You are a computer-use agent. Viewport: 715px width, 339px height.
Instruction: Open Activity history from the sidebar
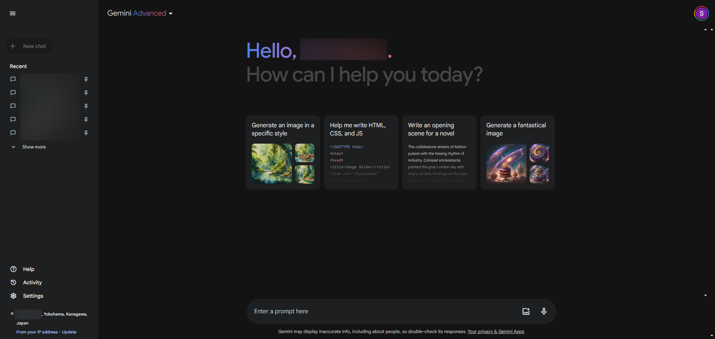32,282
